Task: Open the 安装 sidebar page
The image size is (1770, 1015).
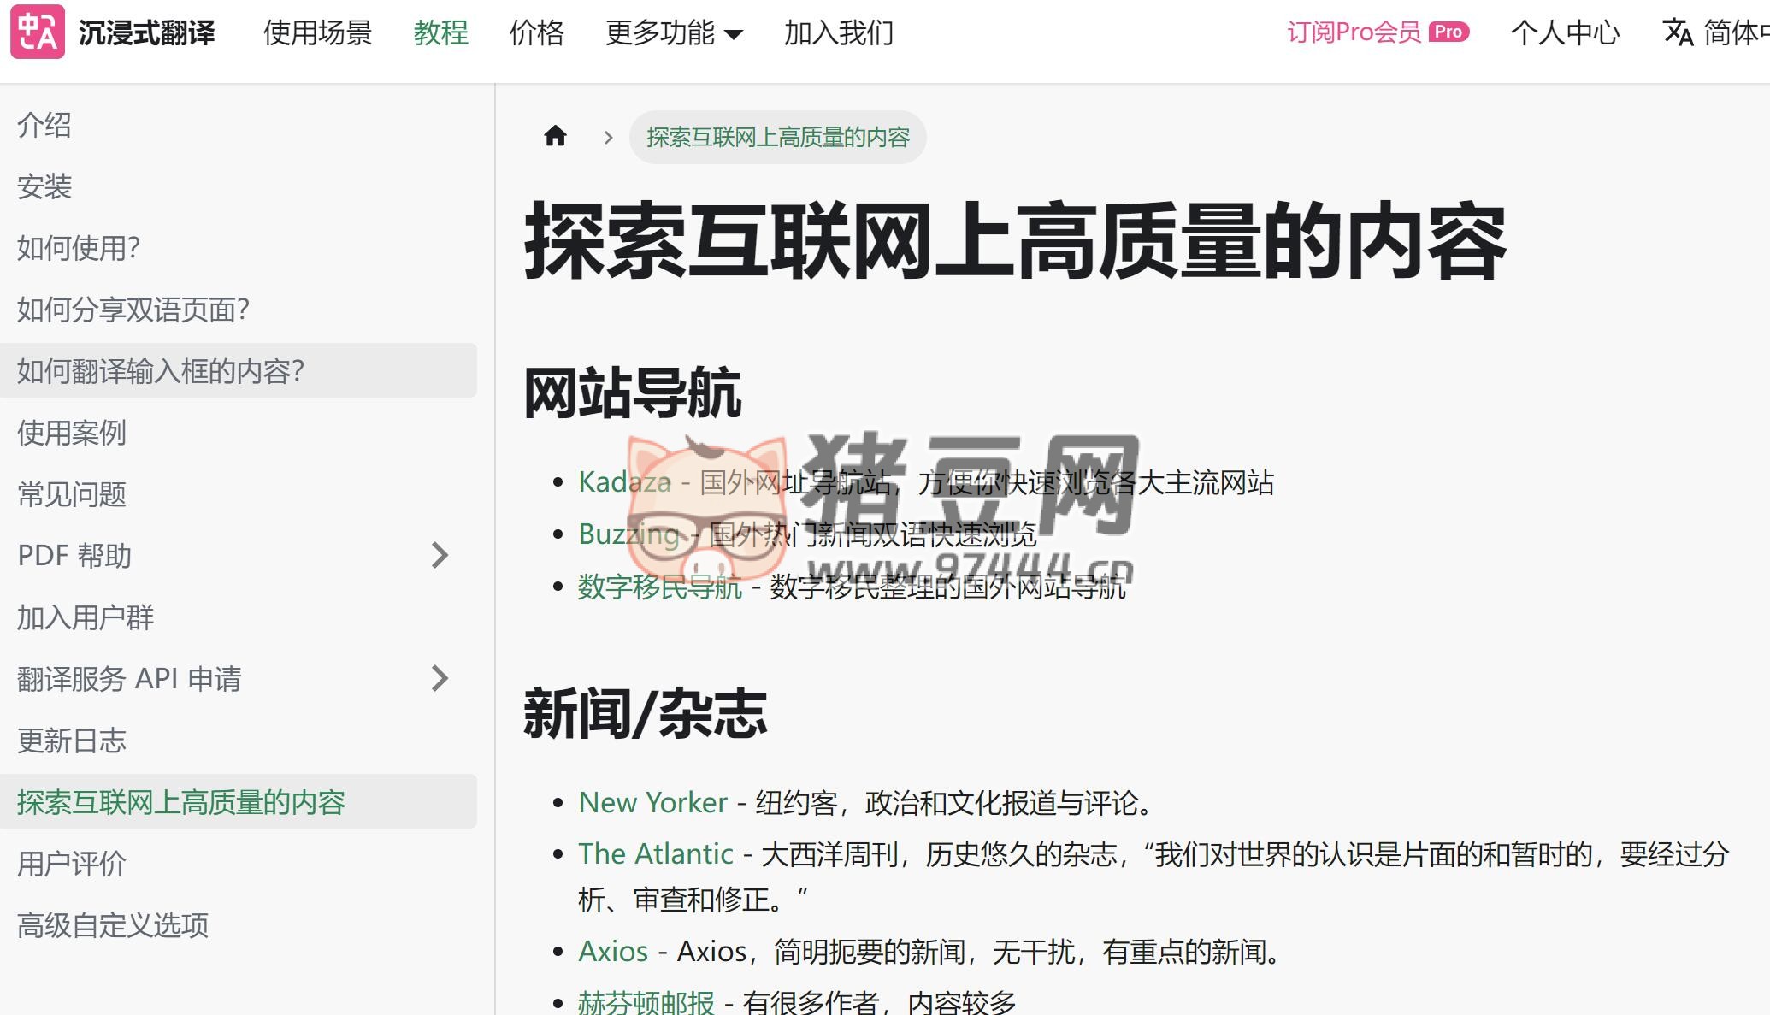Action: [44, 186]
